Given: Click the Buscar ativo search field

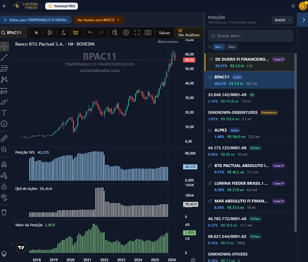Looking at the screenshot, I should click(x=250, y=36).
